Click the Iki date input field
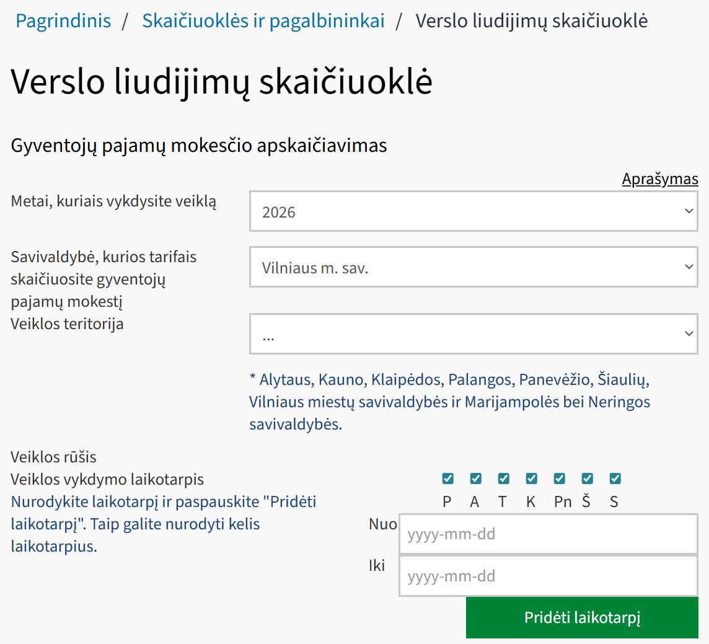This screenshot has width=709, height=644. coord(548,576)
